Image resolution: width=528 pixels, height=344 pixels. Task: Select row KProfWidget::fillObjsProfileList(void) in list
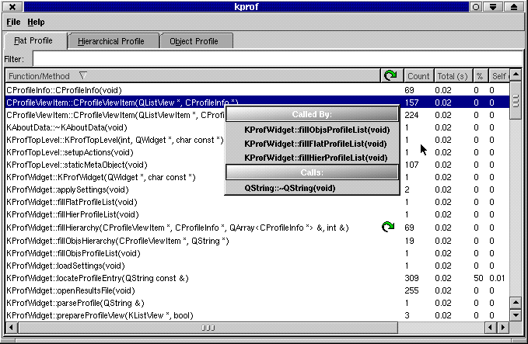[x=257, y=253]
